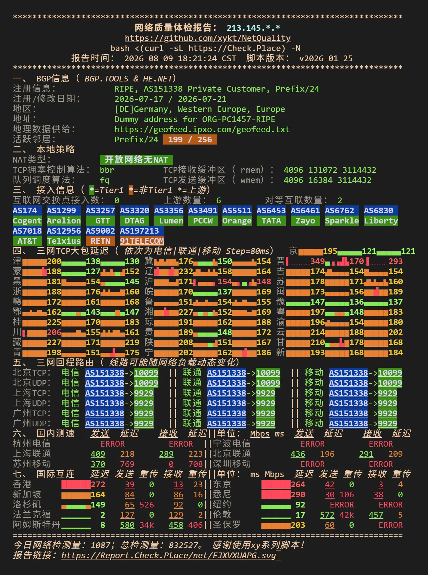
Task: Click the 272 latency value for 香港
Action: pyautogui.click(x=98, y=484)
